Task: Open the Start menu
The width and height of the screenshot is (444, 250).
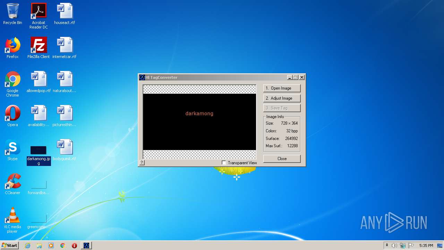Action: click(x=9, y=245)
